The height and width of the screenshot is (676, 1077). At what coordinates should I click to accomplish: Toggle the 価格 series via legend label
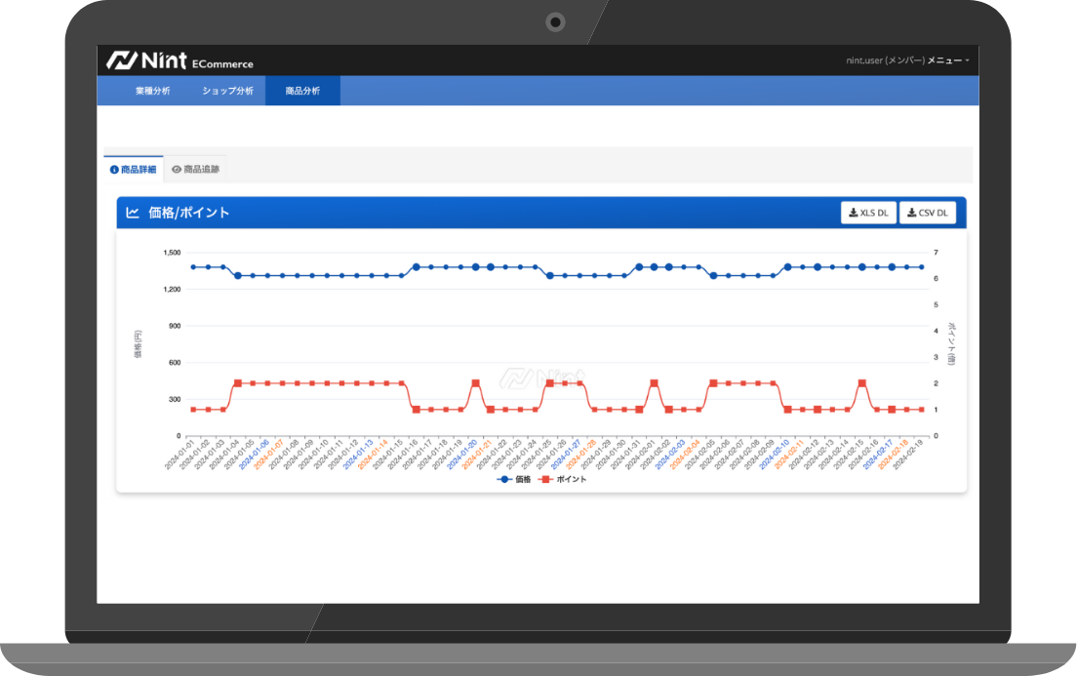[x=523, y=480]
